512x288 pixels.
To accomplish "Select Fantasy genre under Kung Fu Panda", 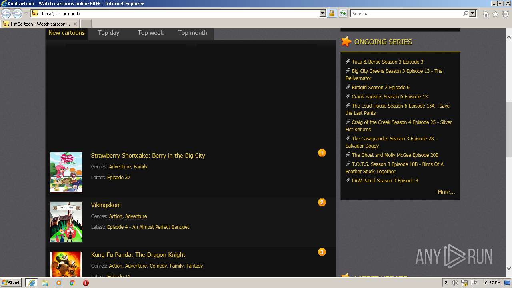I will click(x=194, y=266).
